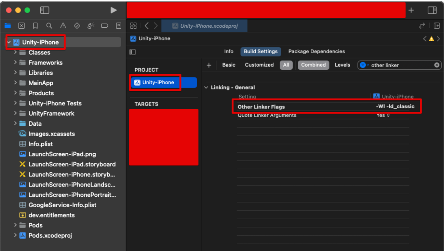444x251 pixels.
Task: Open the report navigator icon
Action: [119, 26]
